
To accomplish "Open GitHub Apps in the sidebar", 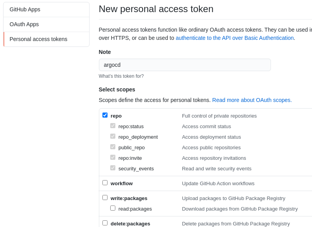I will 47,9.
